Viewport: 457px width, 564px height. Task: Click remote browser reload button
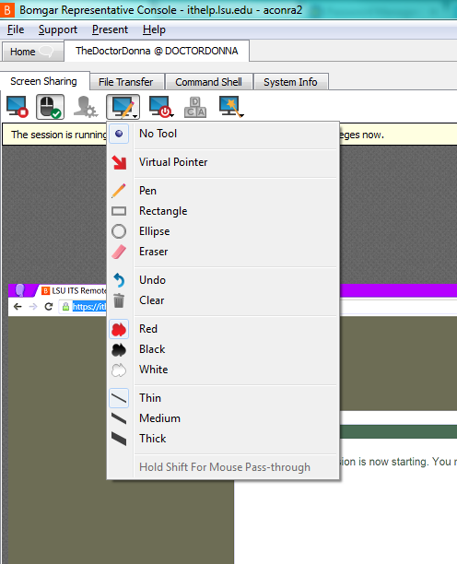click(49, 307)
